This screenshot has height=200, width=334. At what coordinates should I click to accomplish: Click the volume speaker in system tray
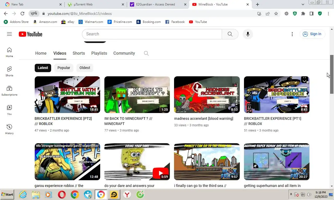click(x=309, y=195)
